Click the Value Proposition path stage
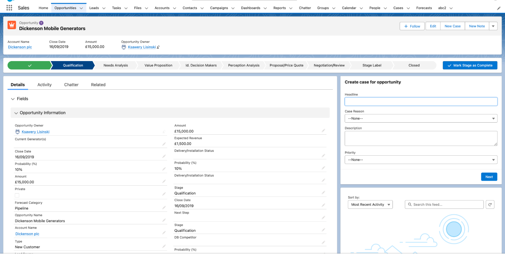Image resolution: width=505 pixels, height=254 pixels. (x=158, y=65)
